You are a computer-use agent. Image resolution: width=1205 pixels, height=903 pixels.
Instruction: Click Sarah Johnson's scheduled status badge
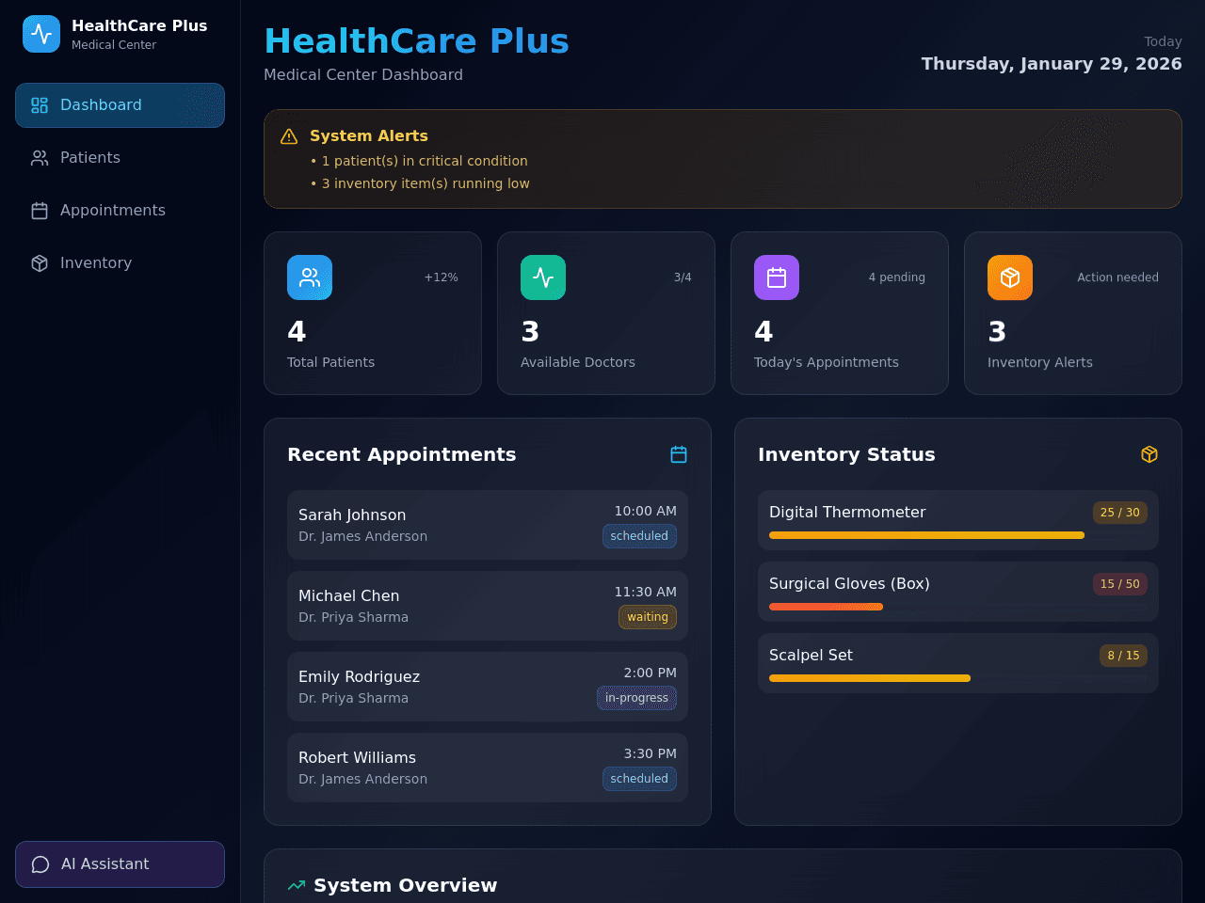(x=639, y=536)
